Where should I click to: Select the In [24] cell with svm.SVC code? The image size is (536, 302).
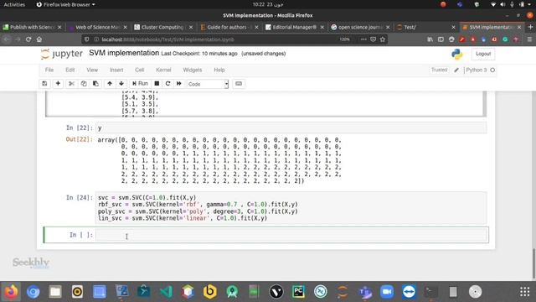click(x=291, y=208)
